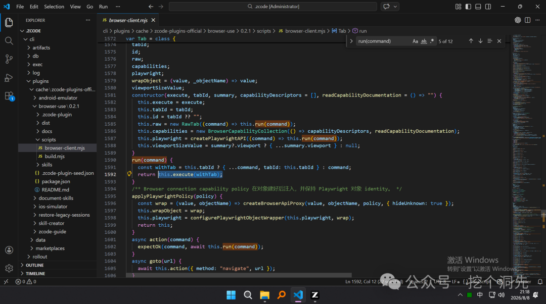Open Explorer Views and More Actions ellipsis

point(88,20)
